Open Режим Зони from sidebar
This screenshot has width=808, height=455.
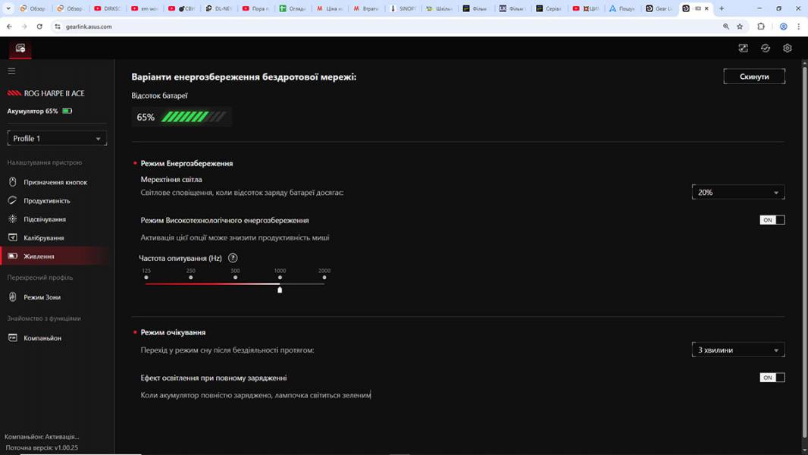tap(42, 297)
